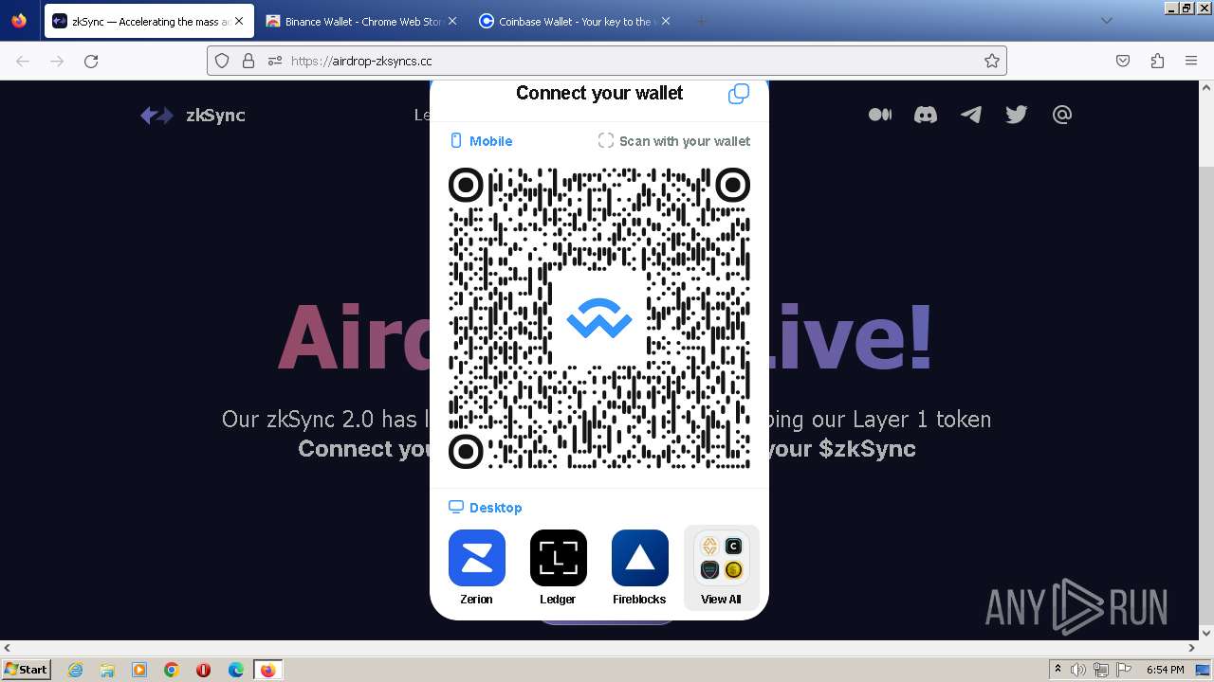Open File Explorer from the taskbar
Viewport: 1214px width, 682px height.
click(x=107, y=670)
